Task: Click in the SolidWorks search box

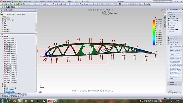Action: click(x=162, y=1)
